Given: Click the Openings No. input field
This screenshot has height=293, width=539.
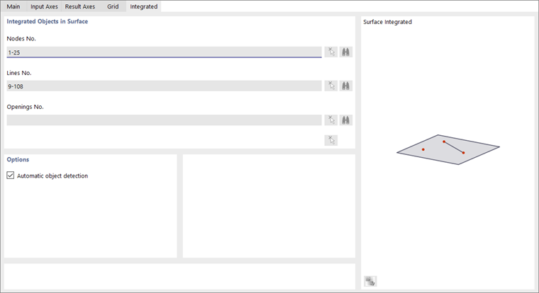Looking at the screenshot, I should point(163,120).
